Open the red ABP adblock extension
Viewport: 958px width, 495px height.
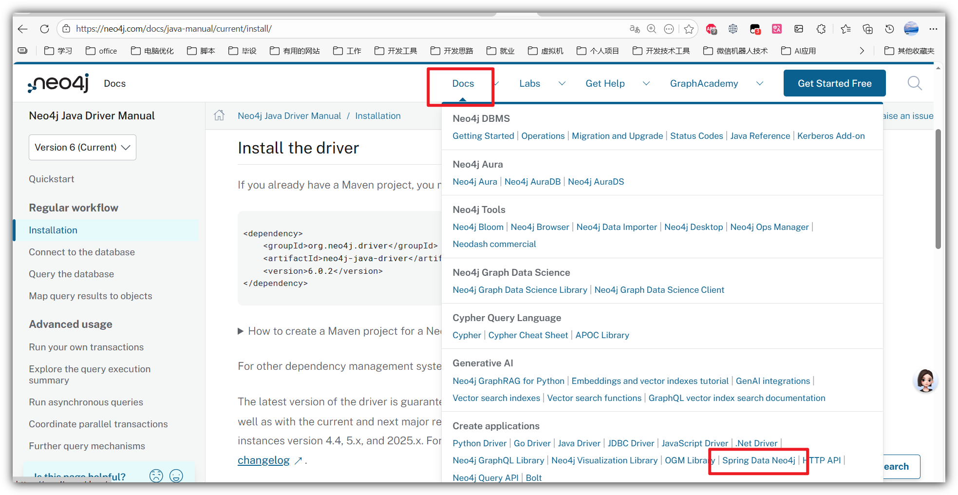(x=711, y=29)
